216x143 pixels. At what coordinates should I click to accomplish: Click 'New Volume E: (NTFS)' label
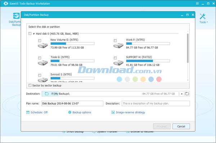point(64,40)
